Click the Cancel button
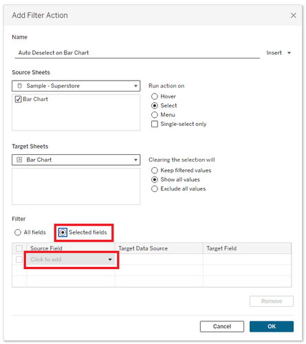306x344 pixels. pyautogui.click(x=222, y=326)
